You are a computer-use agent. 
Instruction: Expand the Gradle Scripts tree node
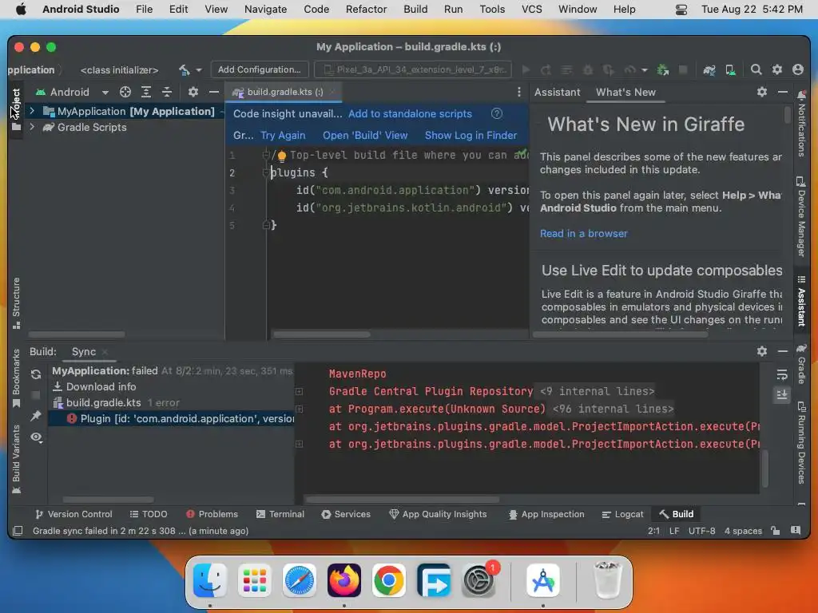coord(32,127)
